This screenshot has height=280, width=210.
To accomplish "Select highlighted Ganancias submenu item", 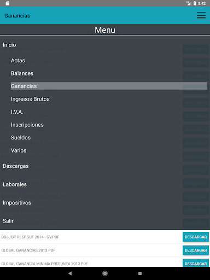I will pyautogui.click(x=109, y=86).
